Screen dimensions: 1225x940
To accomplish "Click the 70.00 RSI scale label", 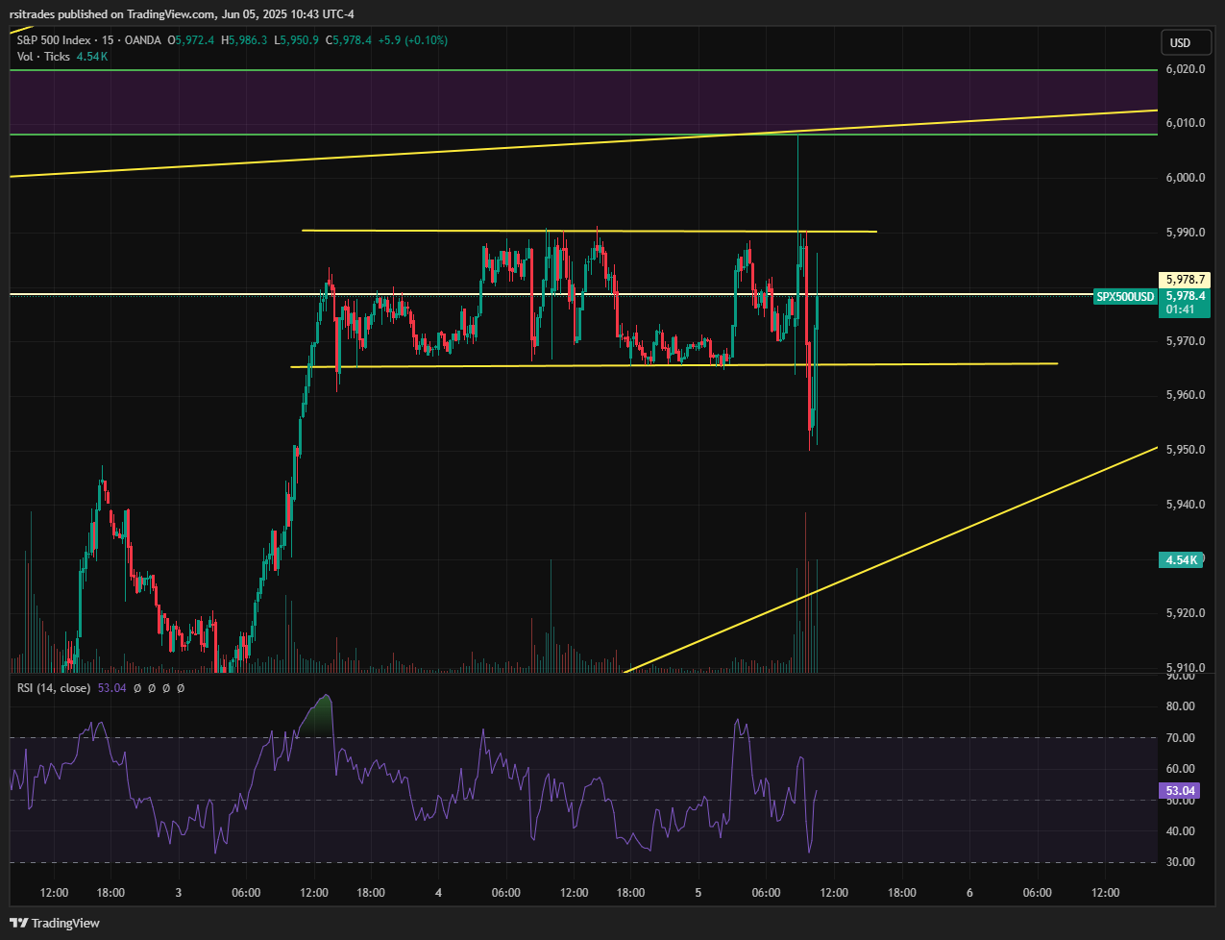I will (1181, 738).
